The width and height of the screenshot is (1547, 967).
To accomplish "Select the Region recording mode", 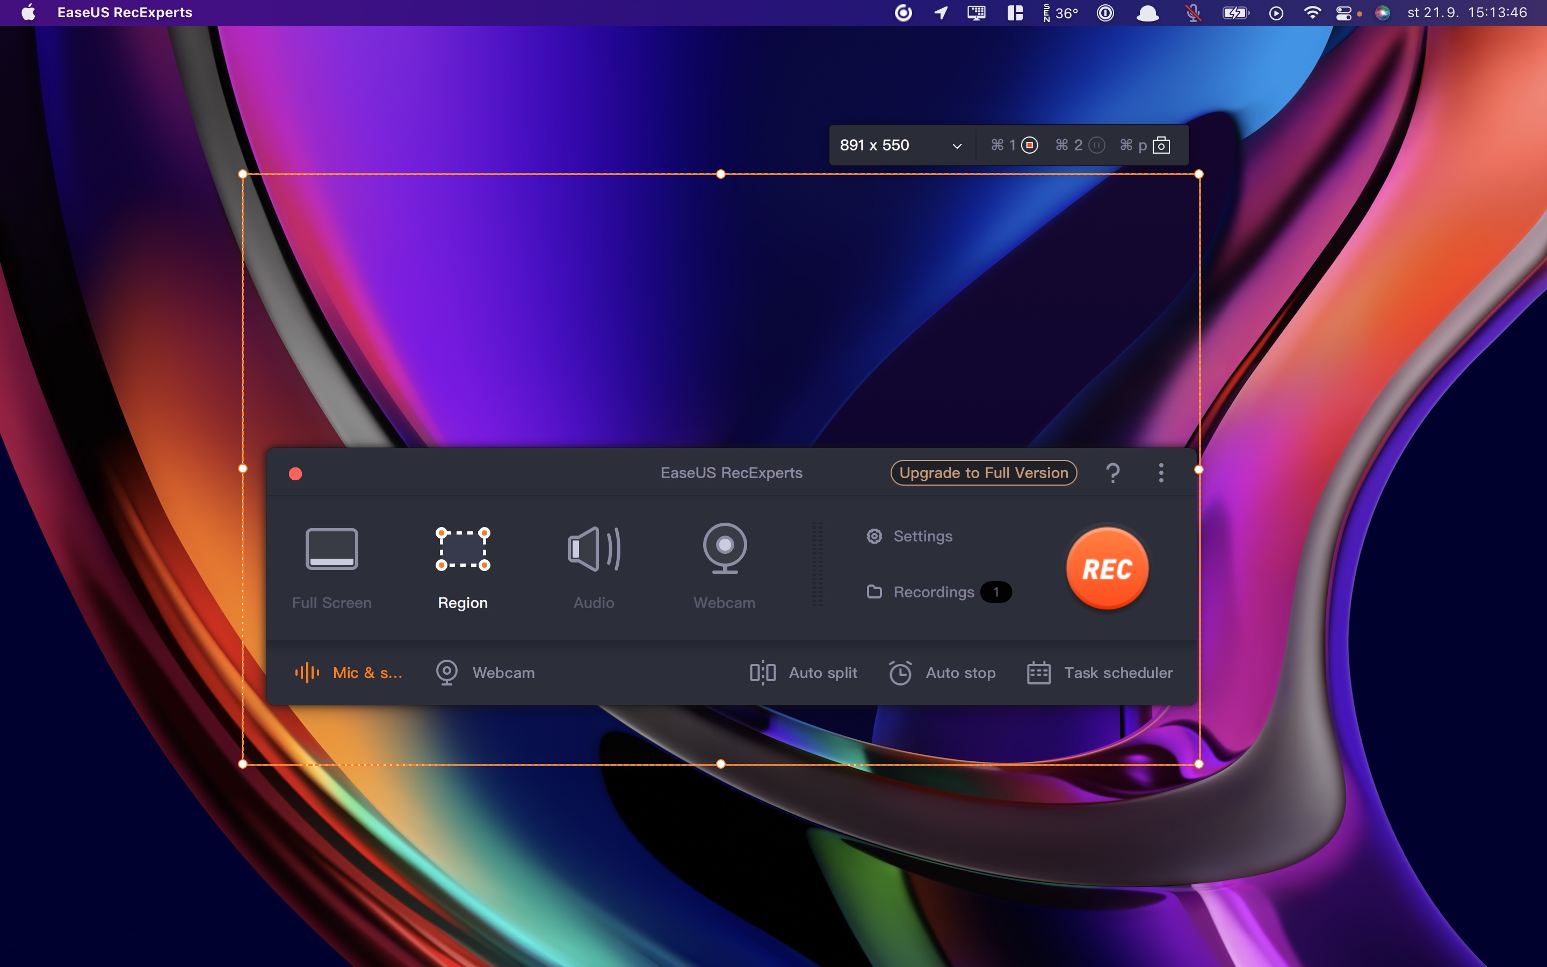I will (462, 565).
